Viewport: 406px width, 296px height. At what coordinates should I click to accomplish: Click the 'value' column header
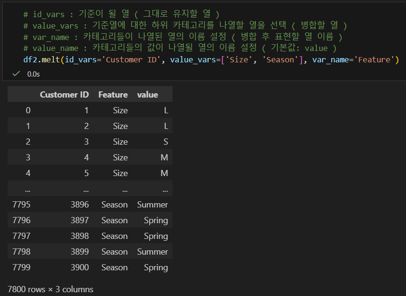point(147,95)
